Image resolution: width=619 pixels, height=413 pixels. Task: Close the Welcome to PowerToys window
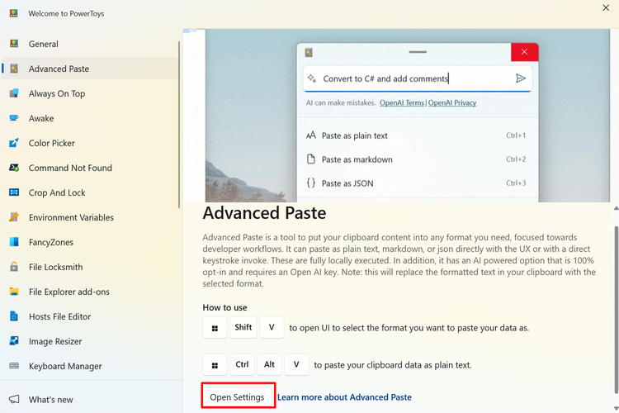[x=606, y=7]
